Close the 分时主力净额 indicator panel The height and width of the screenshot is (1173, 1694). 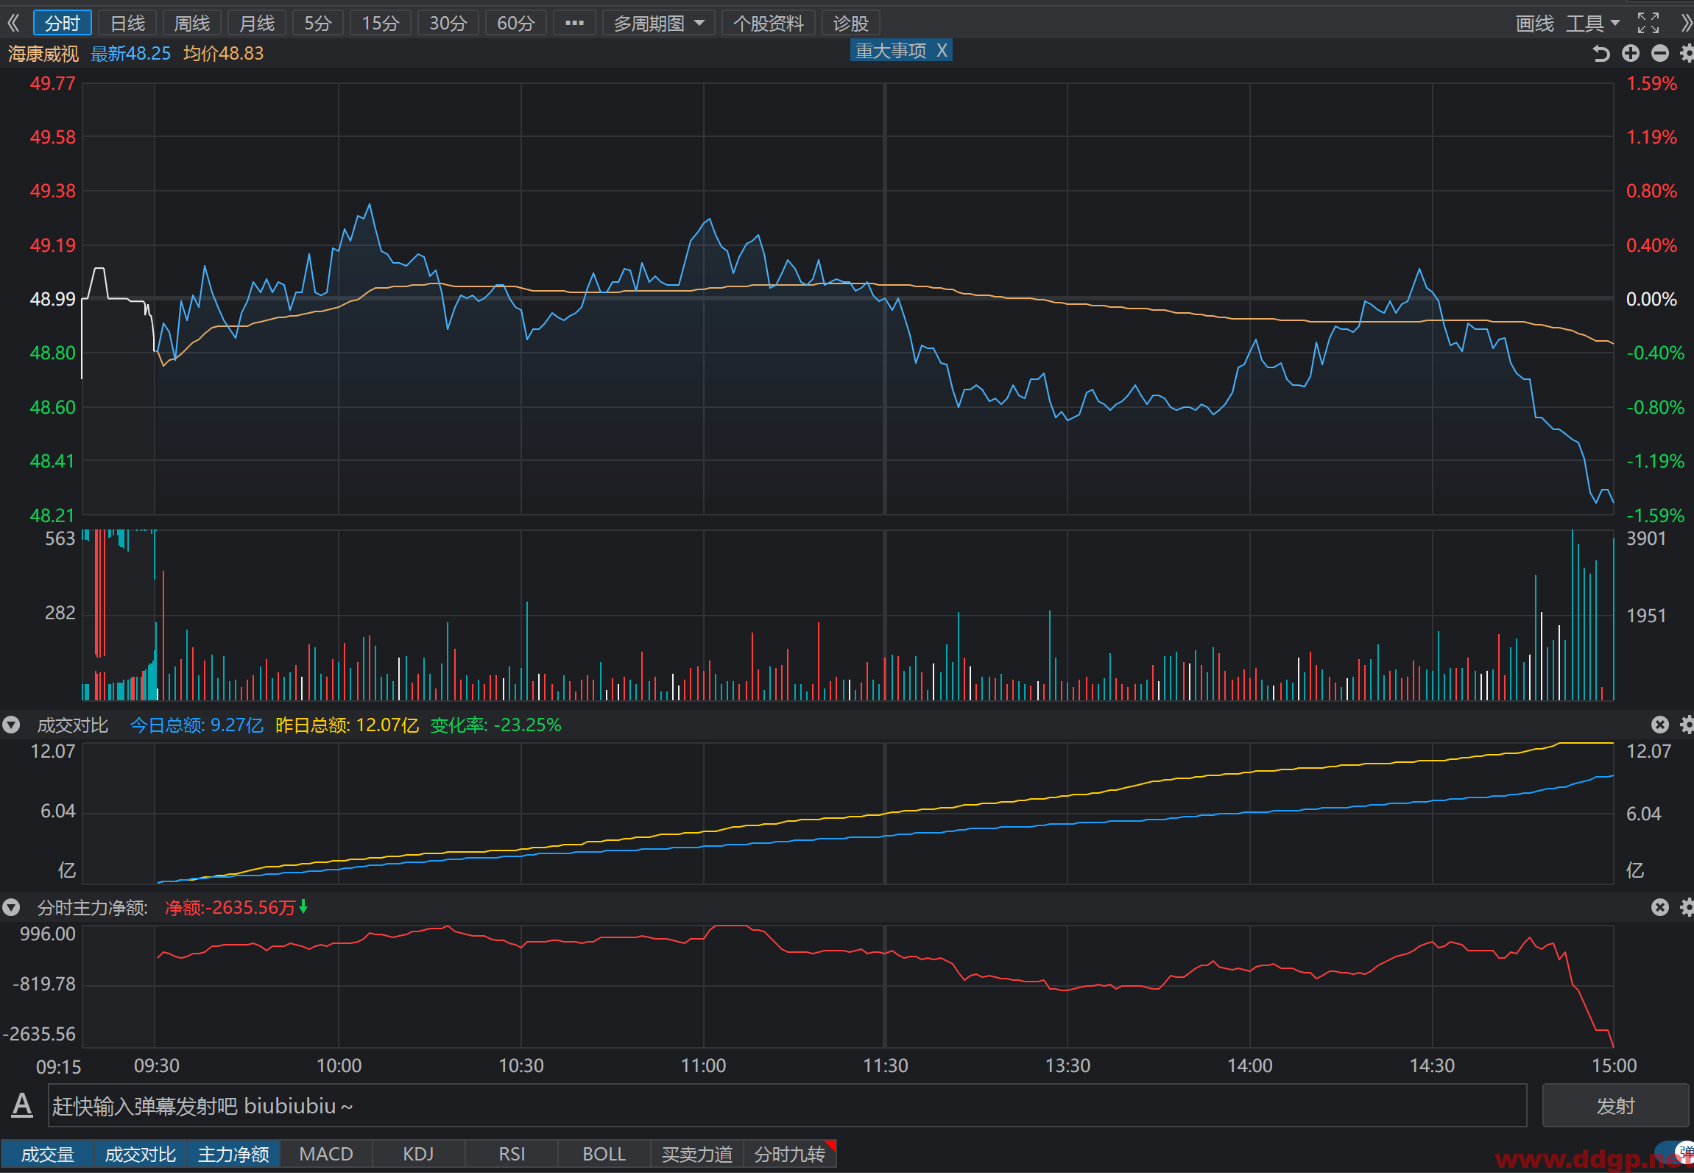click(x=1659, y=907)
